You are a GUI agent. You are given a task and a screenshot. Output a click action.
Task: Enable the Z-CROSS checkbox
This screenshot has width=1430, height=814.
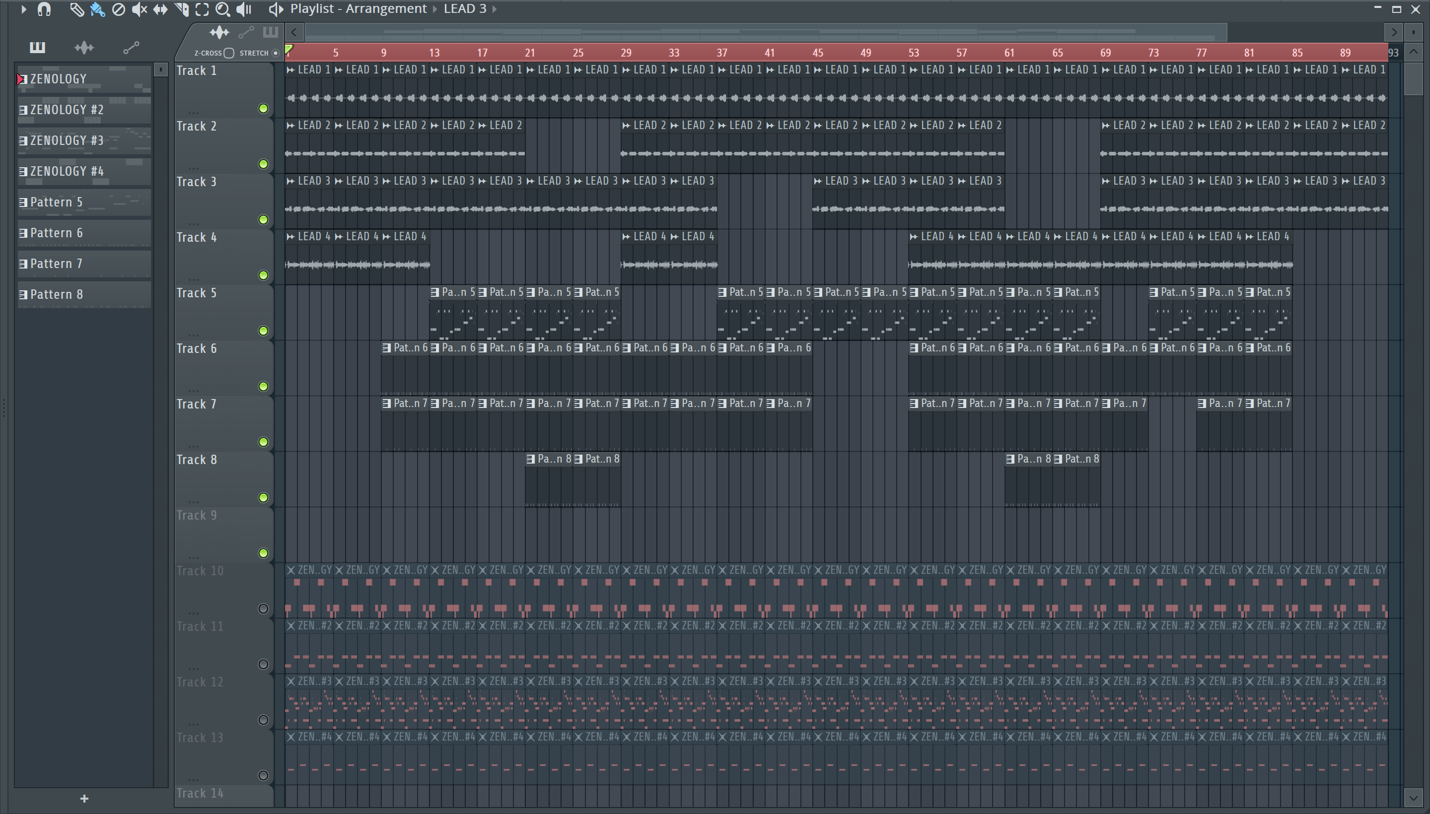229,53
